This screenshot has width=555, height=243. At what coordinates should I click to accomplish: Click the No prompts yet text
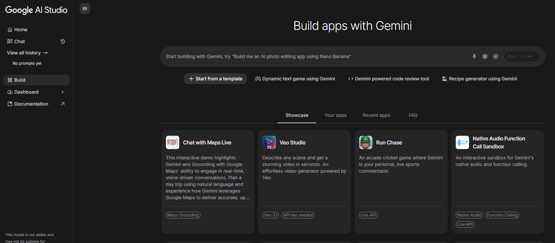pos(27,63)
